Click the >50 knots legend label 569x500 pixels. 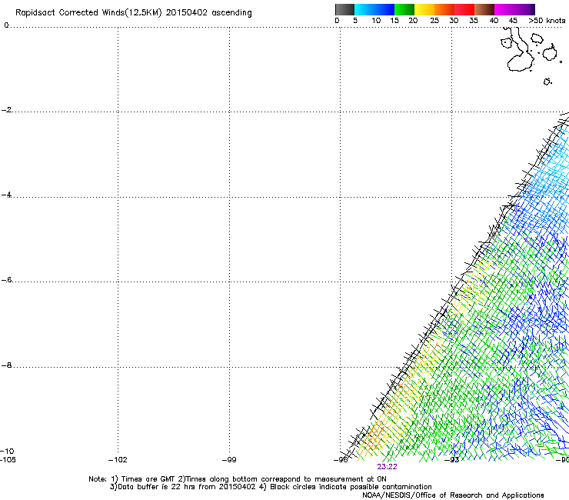tap(547, 21)
